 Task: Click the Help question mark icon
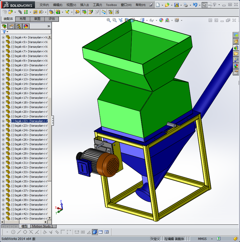click(214, 5)
